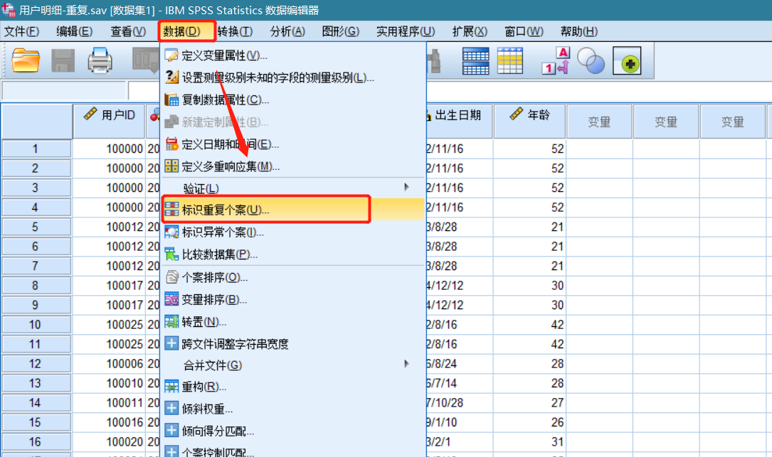Click the Open data folder toolbar icon
The width and height of the screenshot is (772, 457).
26,61
